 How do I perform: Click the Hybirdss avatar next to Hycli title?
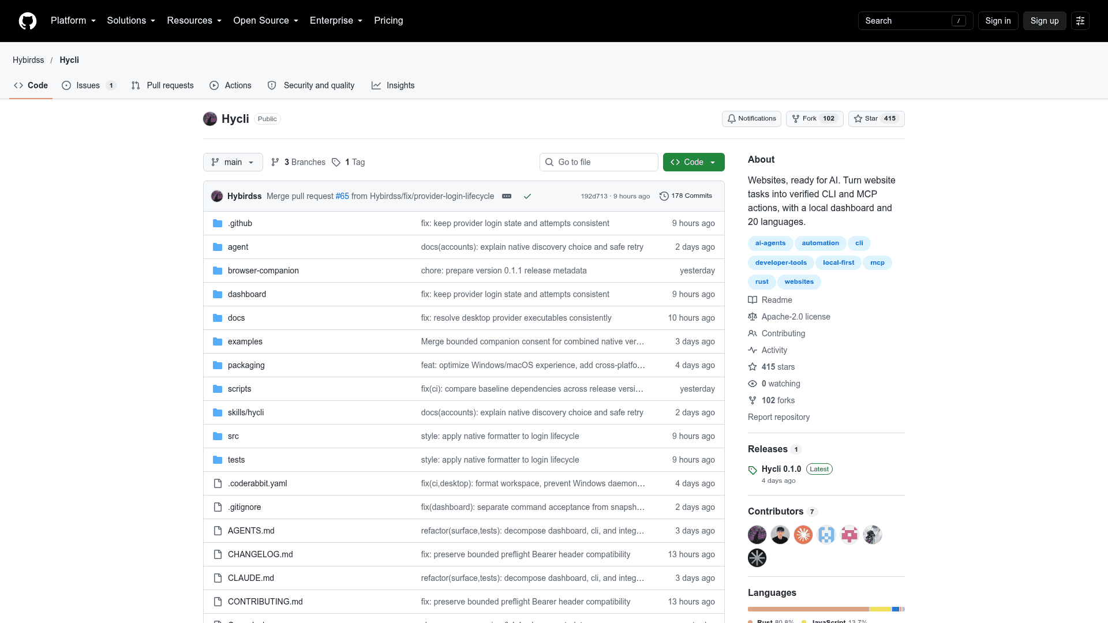(210, 119)
